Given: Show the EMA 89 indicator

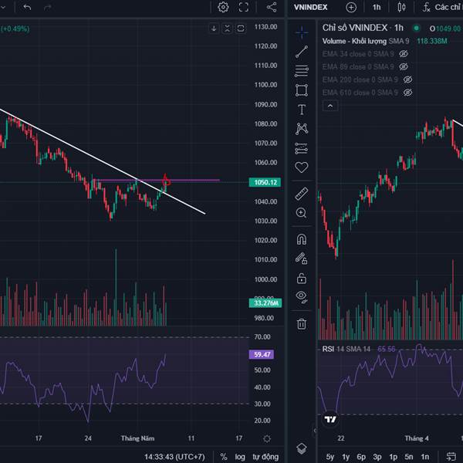Looking at the screenshot, I should coord(404,66).
